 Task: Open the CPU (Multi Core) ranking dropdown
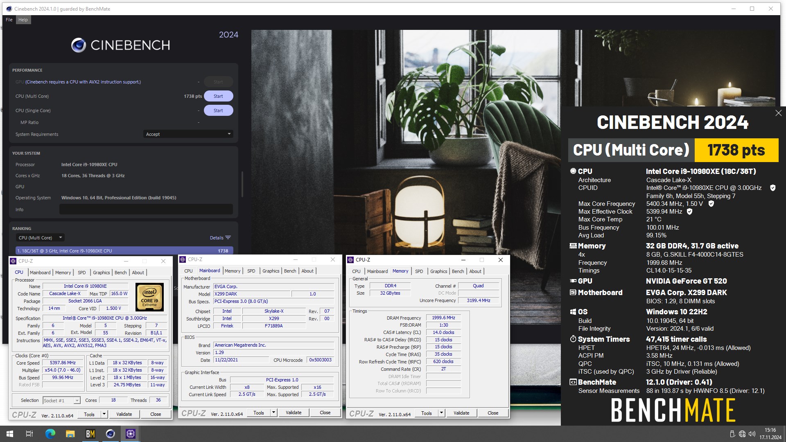[x=40, y=238]
